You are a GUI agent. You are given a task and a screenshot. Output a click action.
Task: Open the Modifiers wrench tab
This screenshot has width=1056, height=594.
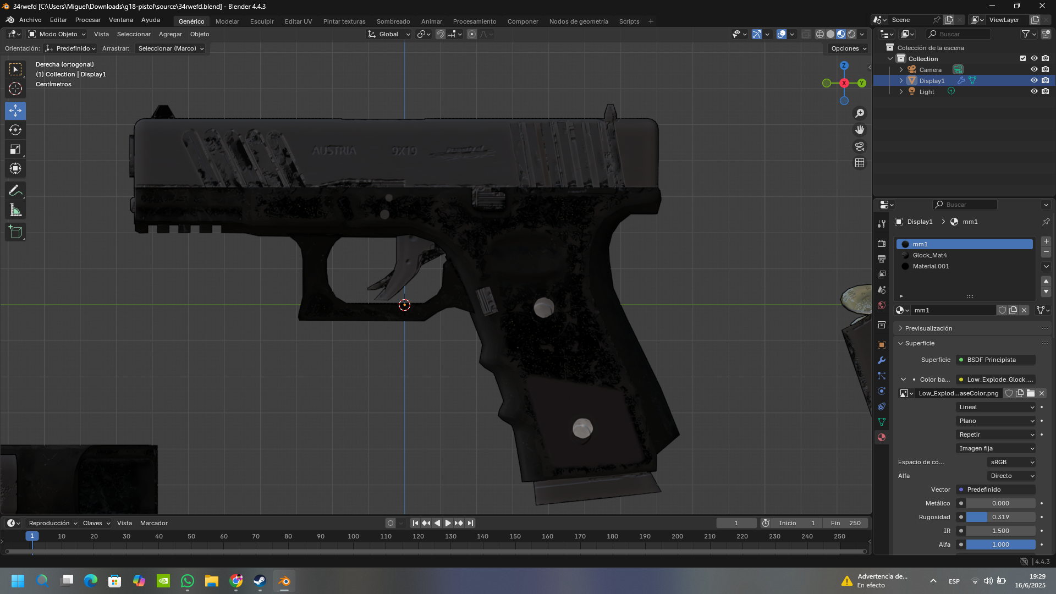coord(882,360)
